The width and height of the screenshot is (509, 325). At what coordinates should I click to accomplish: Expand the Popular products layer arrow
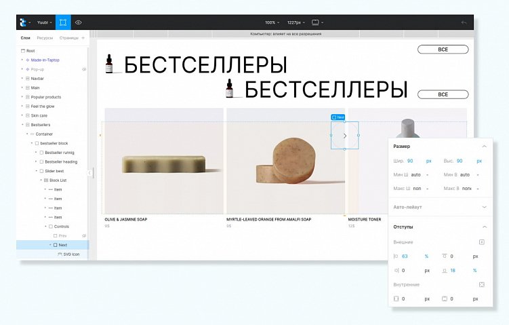[22, 97]
